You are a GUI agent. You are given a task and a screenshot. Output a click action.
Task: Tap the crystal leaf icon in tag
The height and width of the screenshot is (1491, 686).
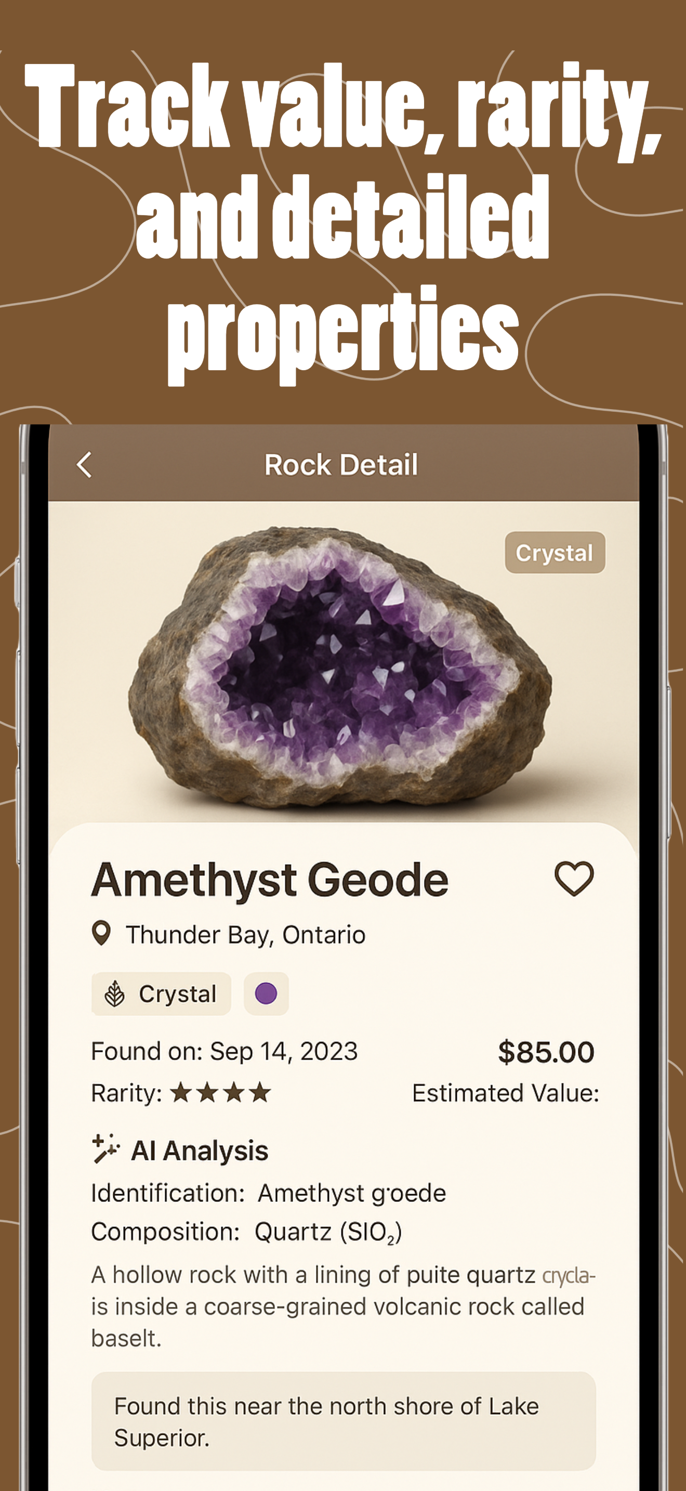[x=114, y=994]
